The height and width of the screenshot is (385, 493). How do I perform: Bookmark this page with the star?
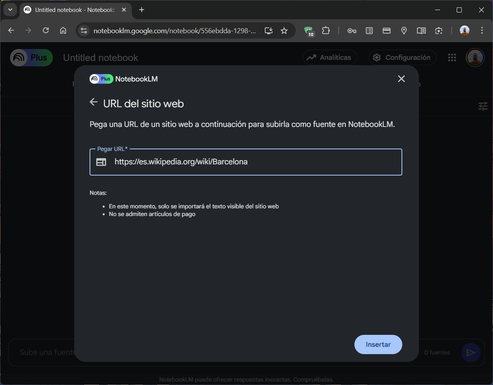pyautogui.click(x=284, y=31)
